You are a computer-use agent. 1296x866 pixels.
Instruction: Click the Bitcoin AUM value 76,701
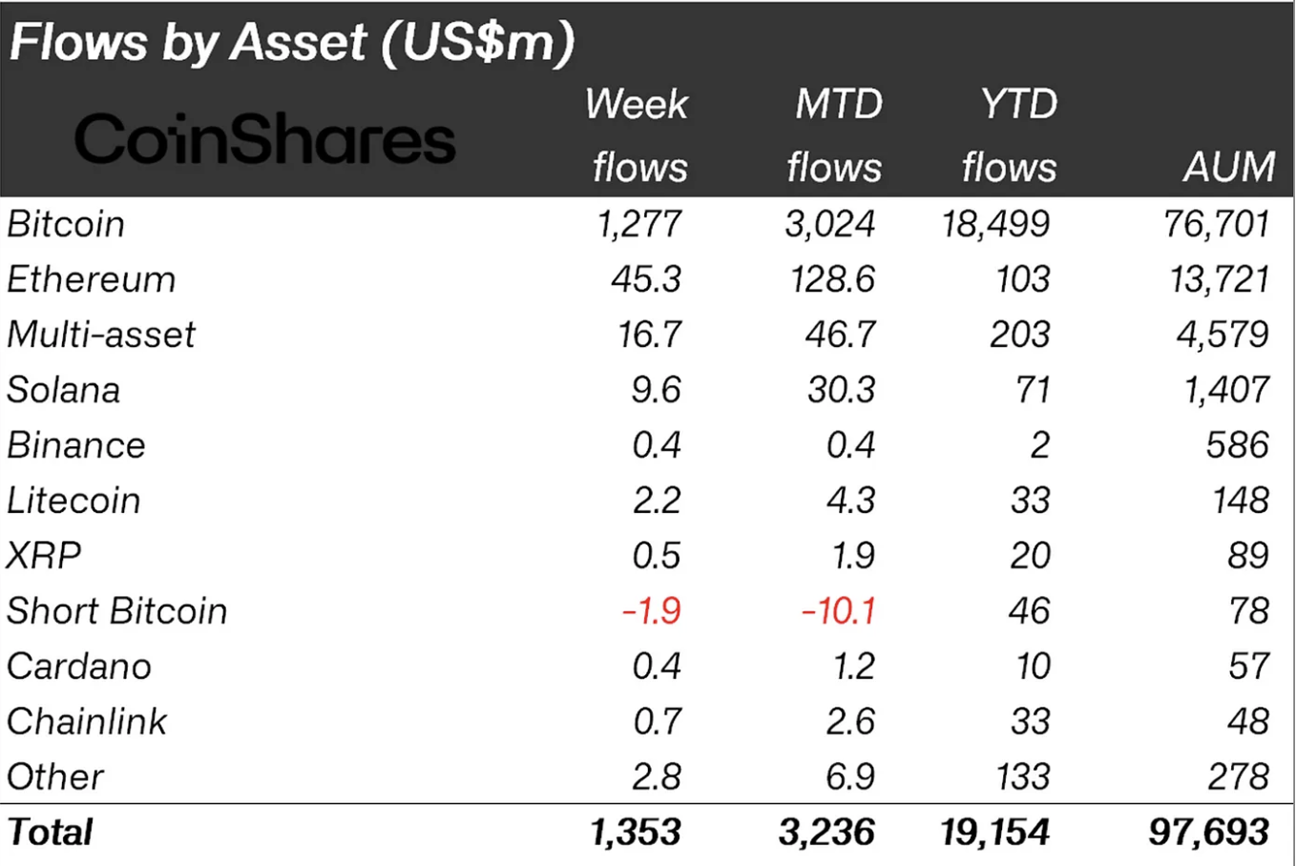(x=1217, y=224)
